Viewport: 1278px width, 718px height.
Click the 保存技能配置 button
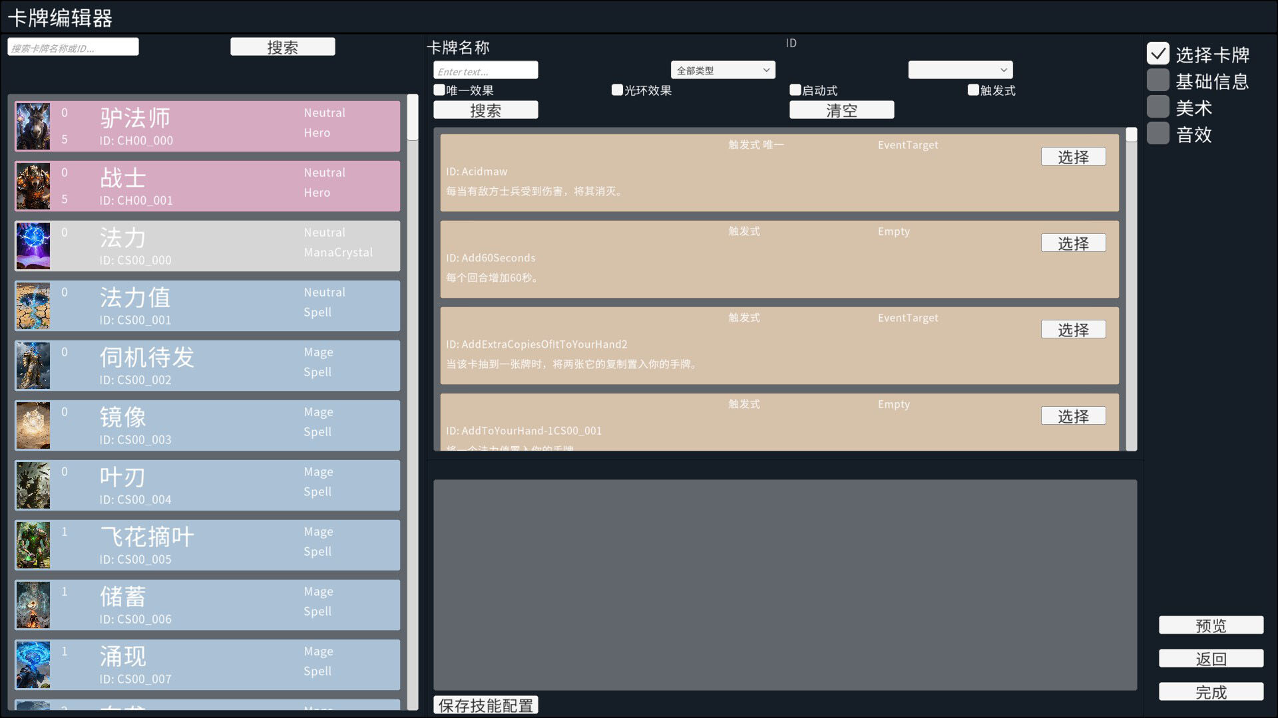tap(486, 705)
